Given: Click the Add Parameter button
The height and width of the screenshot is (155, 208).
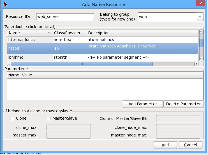Looking at the screenshot, I should coord(143,104).
